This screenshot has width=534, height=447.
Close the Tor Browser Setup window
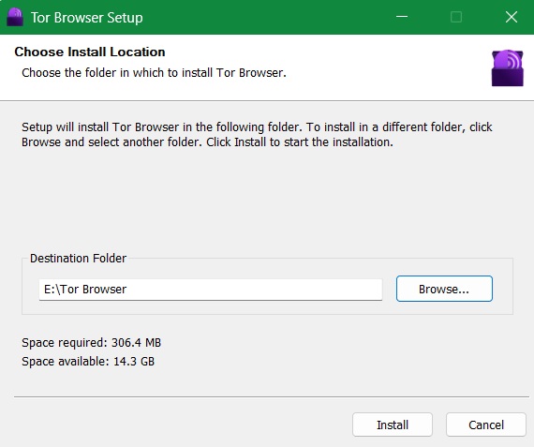tap(512, 17)
